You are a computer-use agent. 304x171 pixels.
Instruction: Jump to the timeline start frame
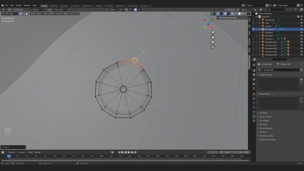coord(119,152)
